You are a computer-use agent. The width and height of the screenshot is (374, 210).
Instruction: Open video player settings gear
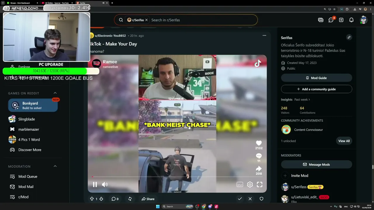[x=250, y=184]
